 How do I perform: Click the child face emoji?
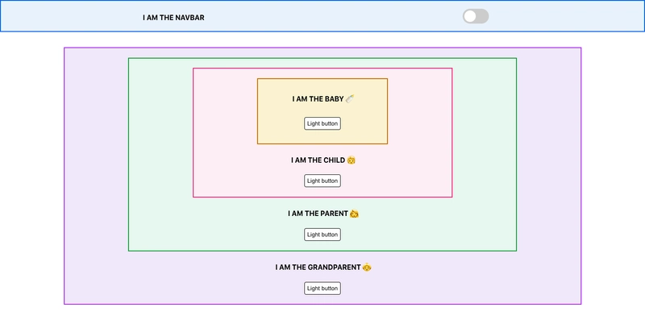352,160
